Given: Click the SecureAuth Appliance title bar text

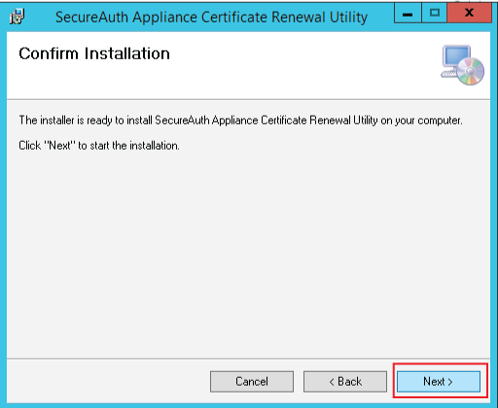Looking at the screenshot, I should [x=211, y=17].
